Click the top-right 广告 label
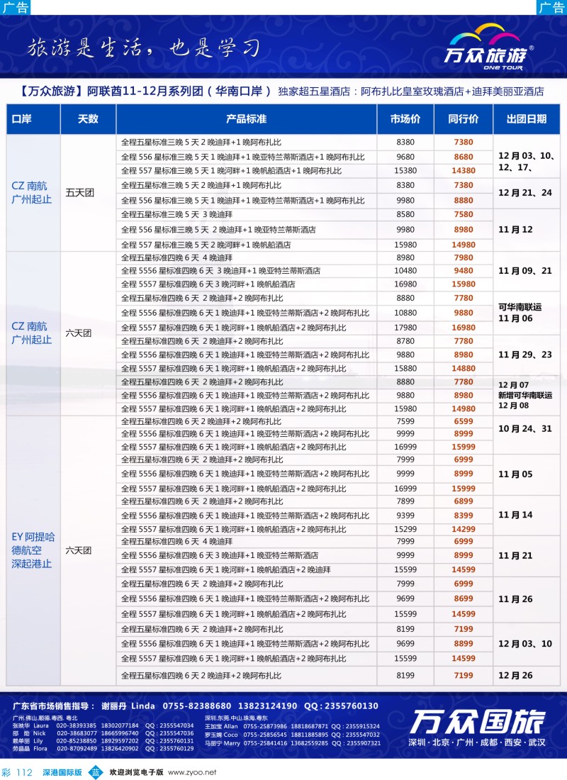 [x=551, y=7]
